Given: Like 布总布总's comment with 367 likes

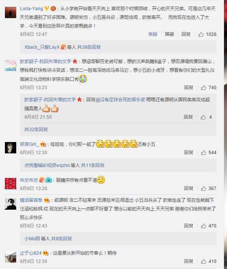Looking at the screenshot, I should (208, 189).
